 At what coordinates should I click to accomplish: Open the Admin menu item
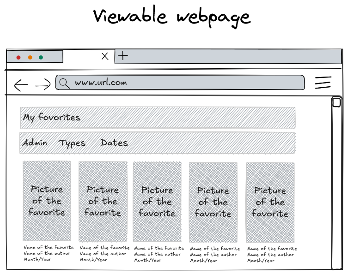pos(35,143)
